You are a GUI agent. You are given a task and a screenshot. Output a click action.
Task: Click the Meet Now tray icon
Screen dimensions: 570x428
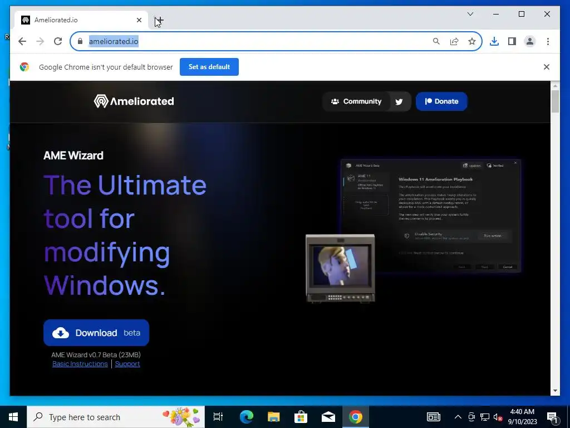coord(471,417)
